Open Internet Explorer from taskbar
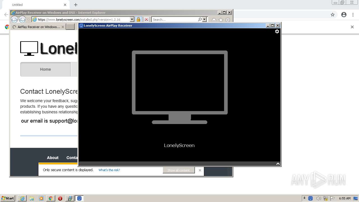The width and height of the screenshot is (359, 202). [x=22, y=198]
